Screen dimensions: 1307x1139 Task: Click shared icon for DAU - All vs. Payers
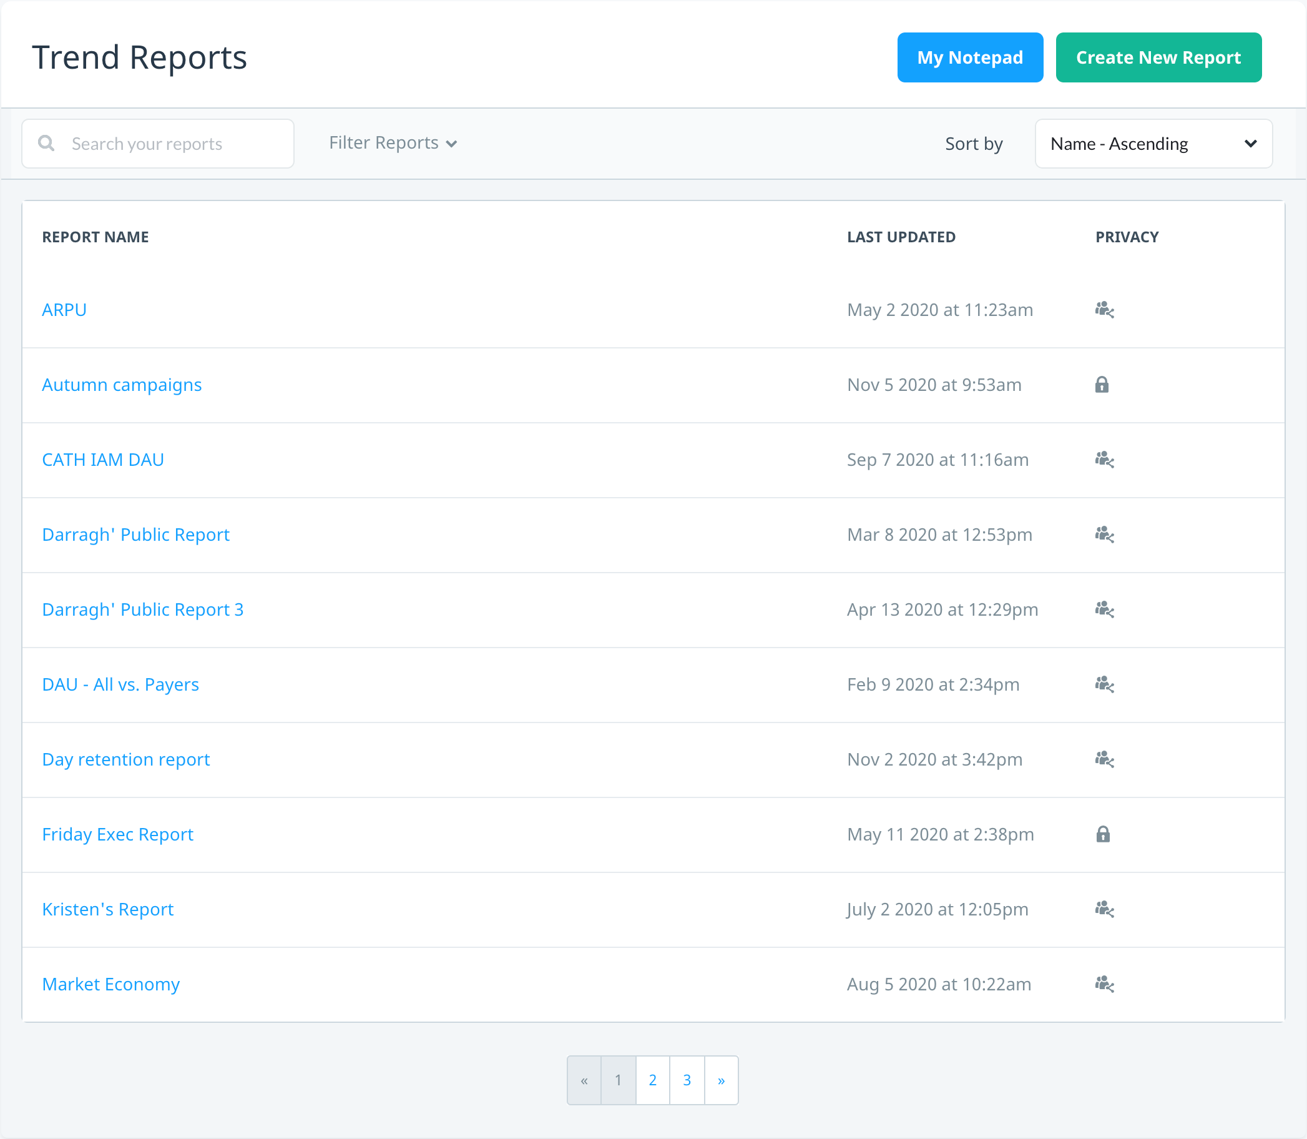pyautogui.click(x=1104, y=684)
